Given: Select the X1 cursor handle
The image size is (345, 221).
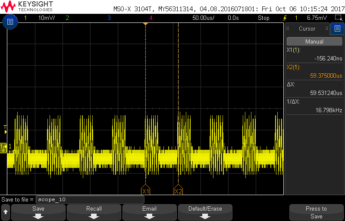Looking at the screenshot, I should (x=145, y=189).
